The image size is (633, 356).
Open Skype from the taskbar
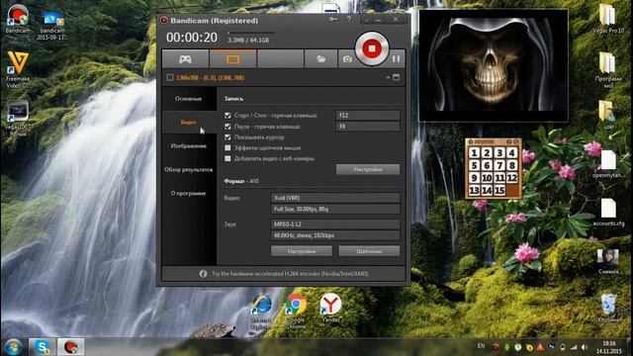[x=42, y=347]
